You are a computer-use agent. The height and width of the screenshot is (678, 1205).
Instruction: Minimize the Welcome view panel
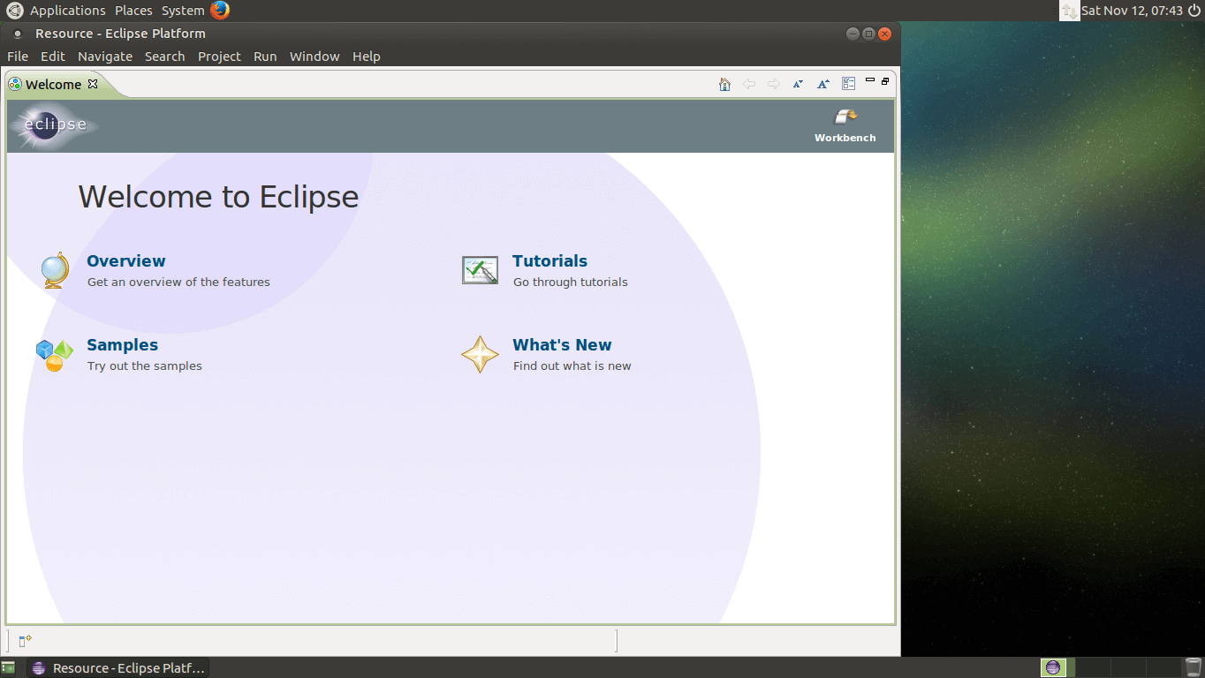870,80
